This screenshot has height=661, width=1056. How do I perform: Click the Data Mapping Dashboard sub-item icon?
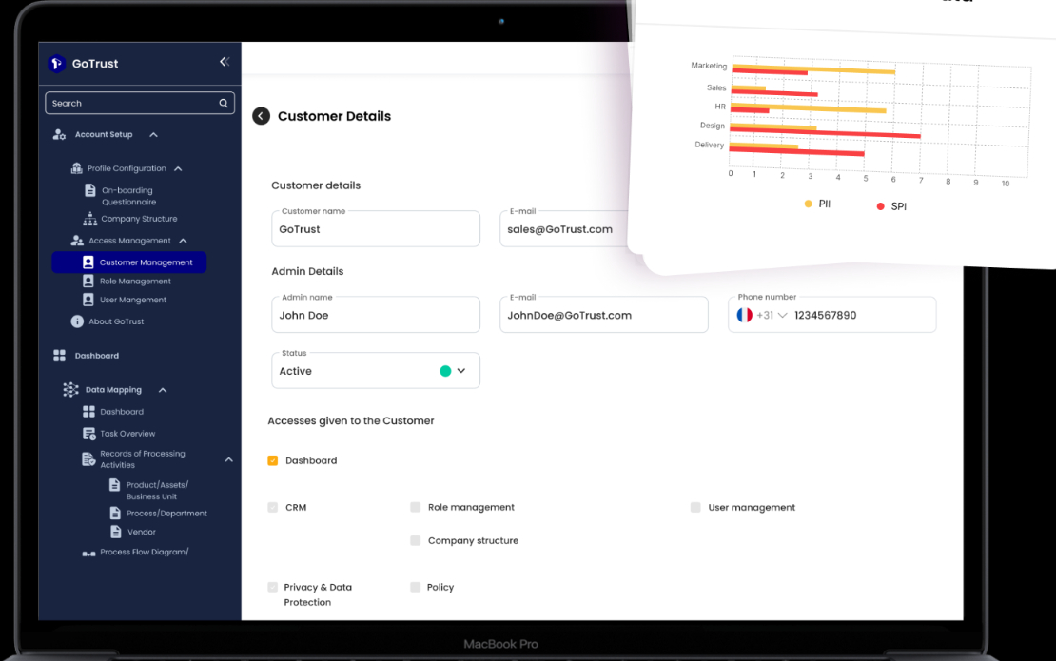[88, 411]
